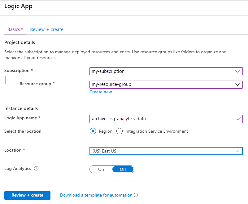Turn Log Analytics On
Screen dimensions: 248x204
(x=101, y=169)
